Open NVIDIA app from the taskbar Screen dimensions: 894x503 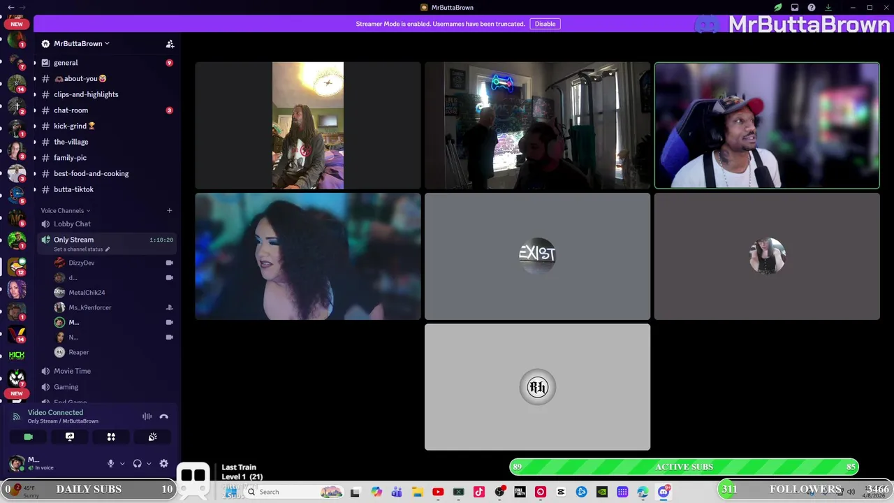(602, 492)
